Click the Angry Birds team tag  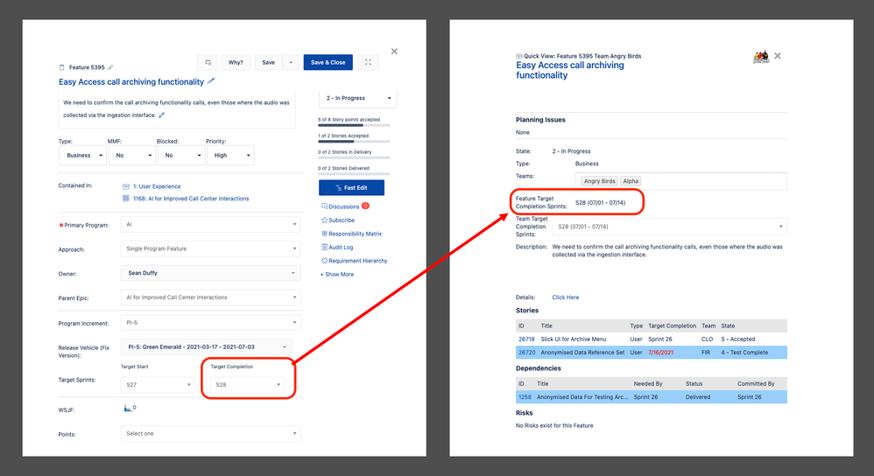tap(599, 181)
